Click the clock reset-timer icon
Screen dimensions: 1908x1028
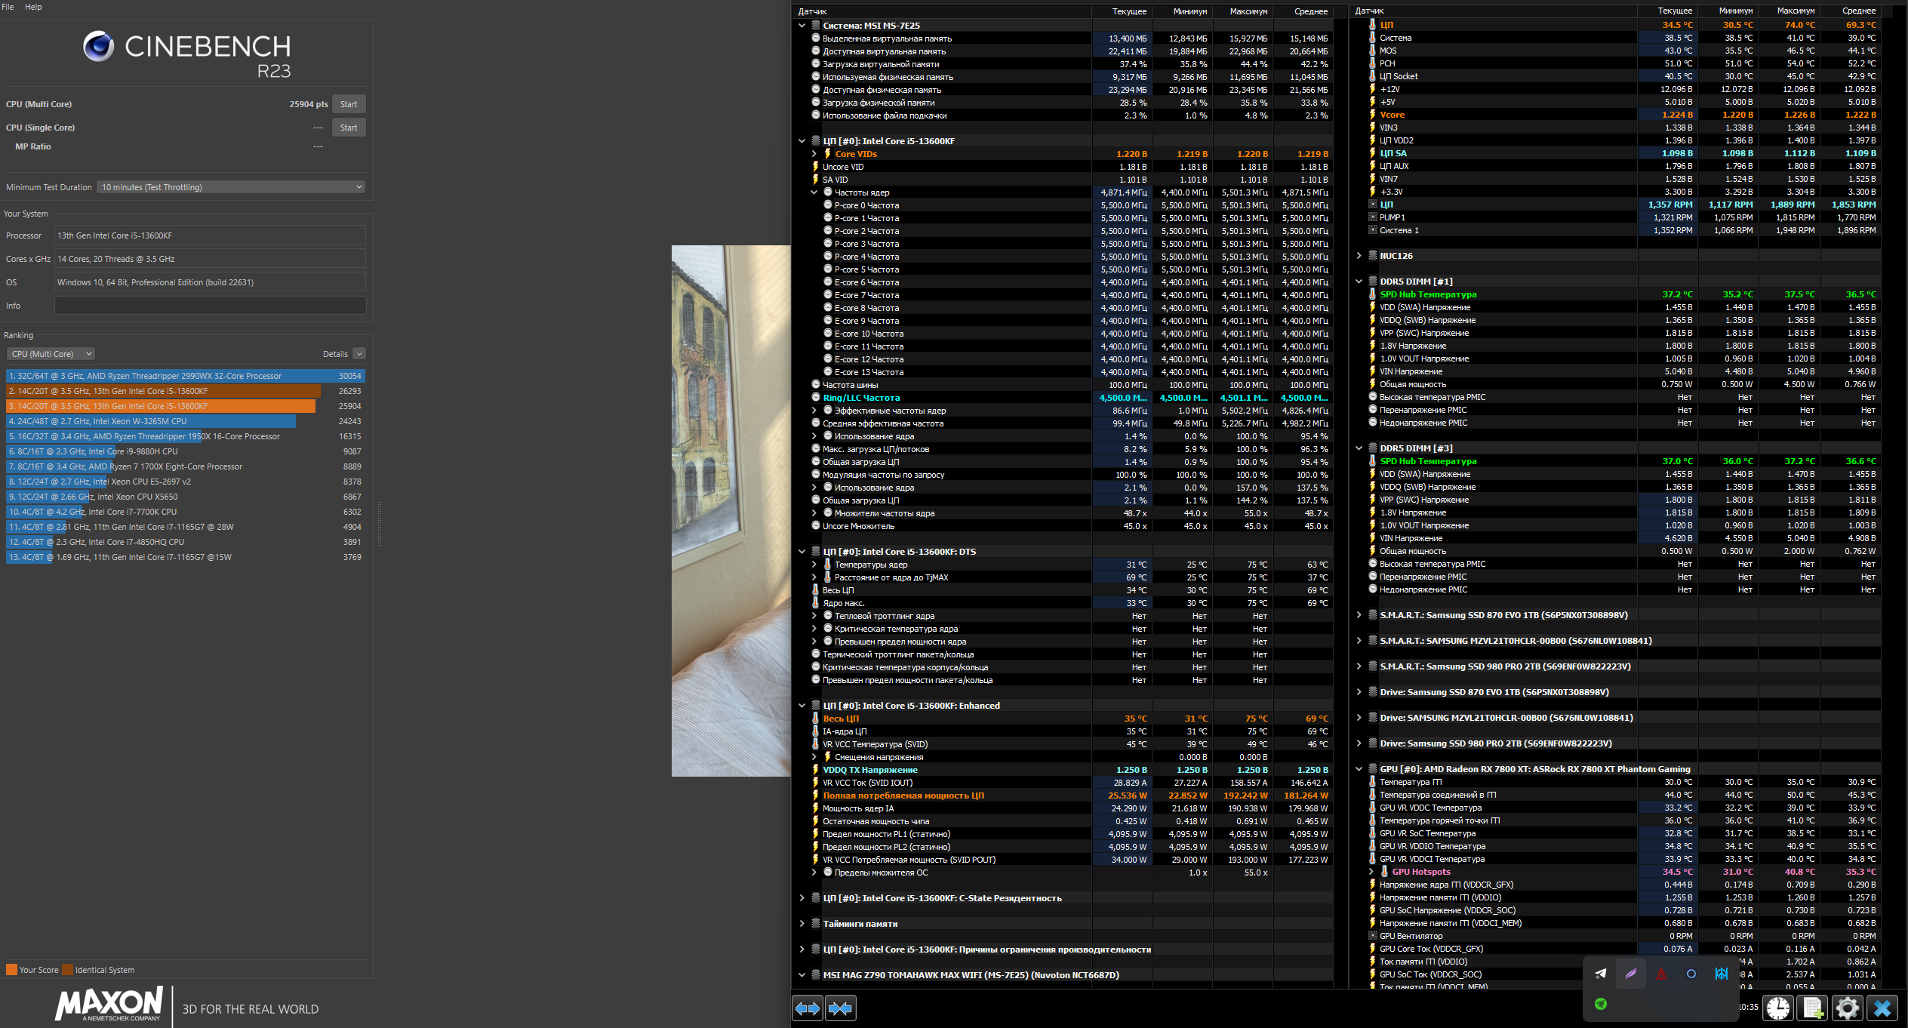(x=1778, y=1008)
